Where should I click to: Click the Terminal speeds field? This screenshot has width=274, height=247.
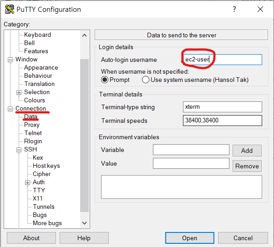pyautogui.click(x=223, y=121)
